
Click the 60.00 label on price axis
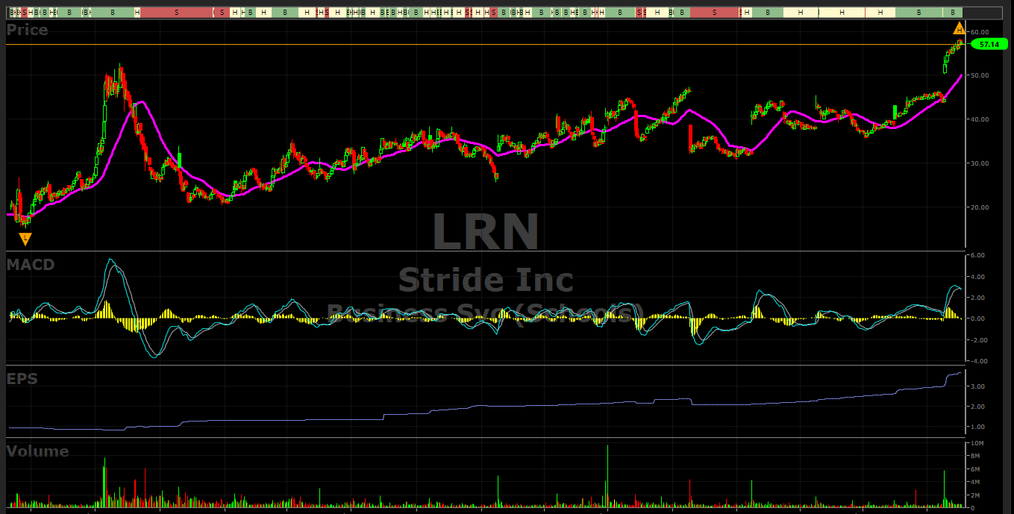click(x=979, y=32)
